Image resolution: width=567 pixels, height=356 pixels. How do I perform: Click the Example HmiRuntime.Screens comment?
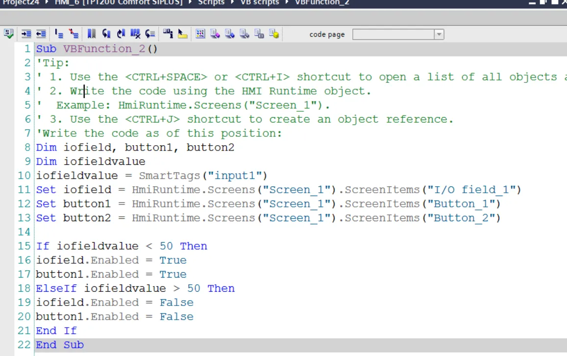pyautogui.click(x=183, y=105)
